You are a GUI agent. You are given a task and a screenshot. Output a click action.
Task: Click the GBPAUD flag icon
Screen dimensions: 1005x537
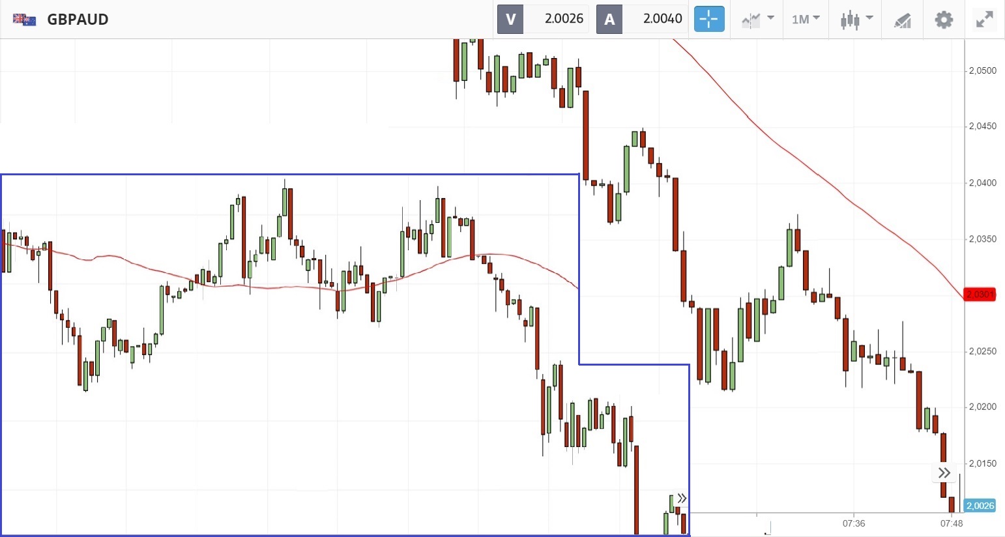click(25, 20)
